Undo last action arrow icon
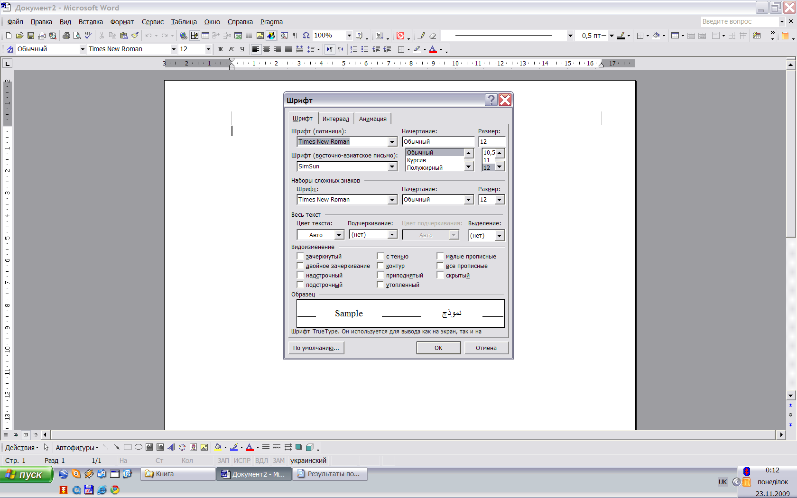 coord(148,36)
